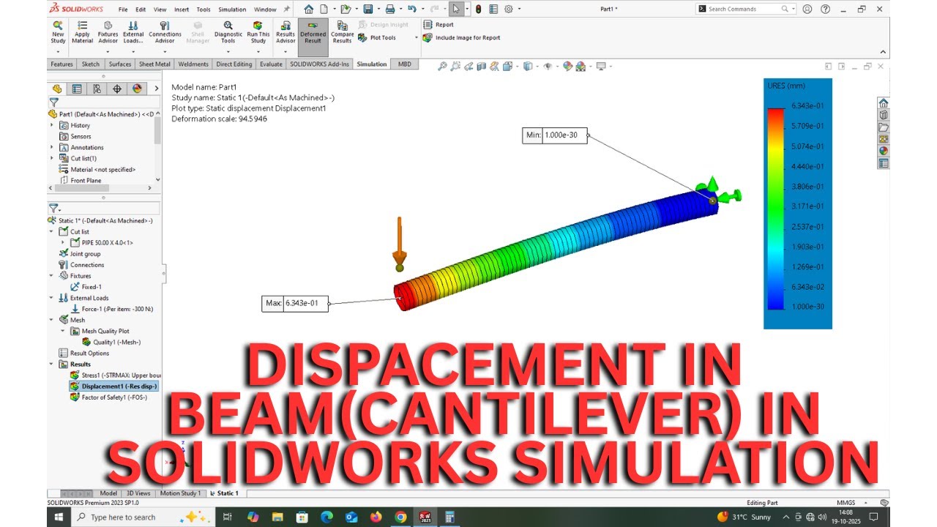Open External Loads tool
The width and height of the screenshot is (937, 527).
pyautogui.click(x=133, y=32)
